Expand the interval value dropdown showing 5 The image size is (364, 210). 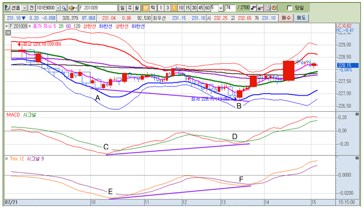[x=220, y=8]
